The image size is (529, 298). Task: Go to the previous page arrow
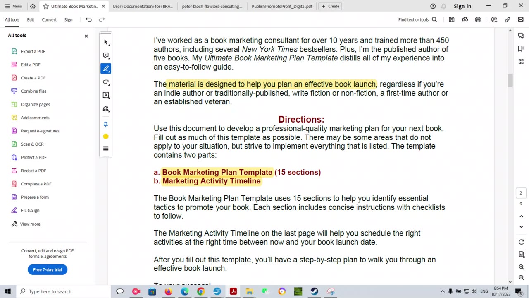(521, 216)
